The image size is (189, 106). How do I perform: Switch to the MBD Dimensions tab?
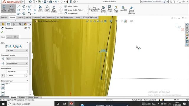pyautogui.click(x=48, y=17)
